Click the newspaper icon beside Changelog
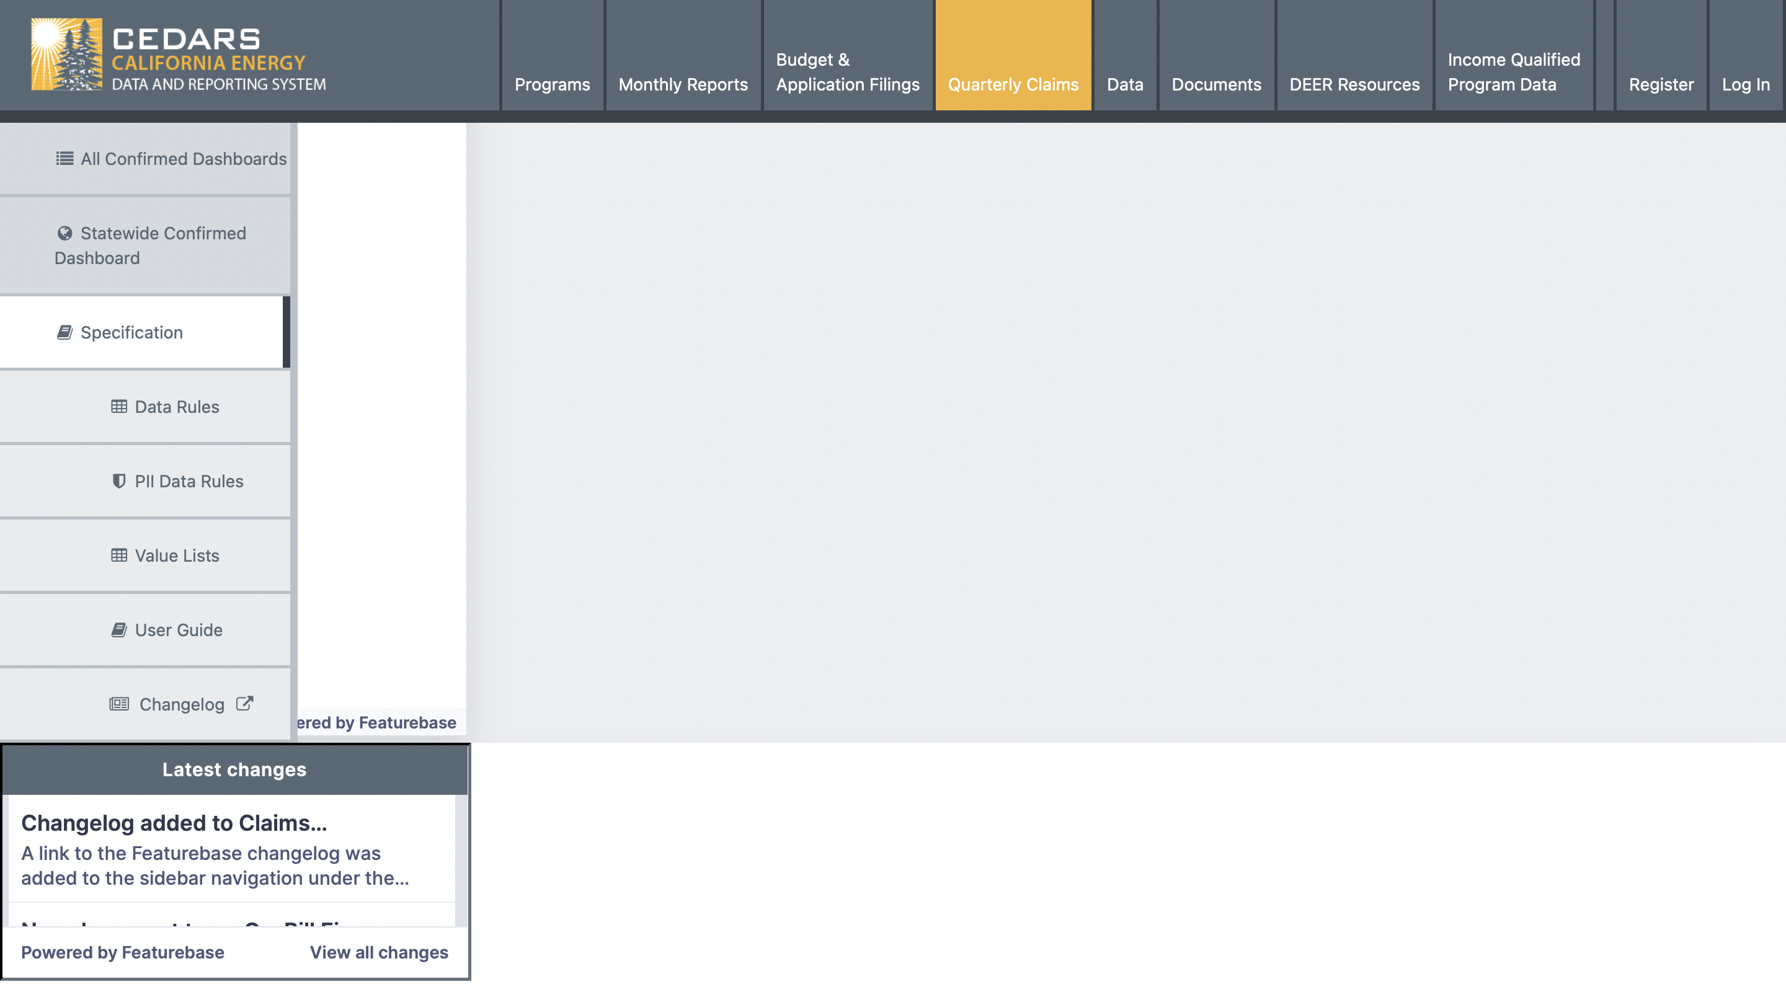Viewport: 1786px width, 987px height. pos(118,705)
